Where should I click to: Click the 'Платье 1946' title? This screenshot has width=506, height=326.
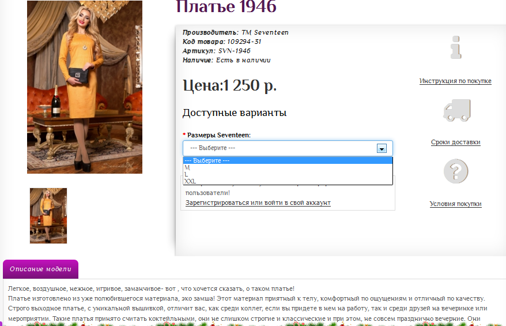[x=226, y=6]
